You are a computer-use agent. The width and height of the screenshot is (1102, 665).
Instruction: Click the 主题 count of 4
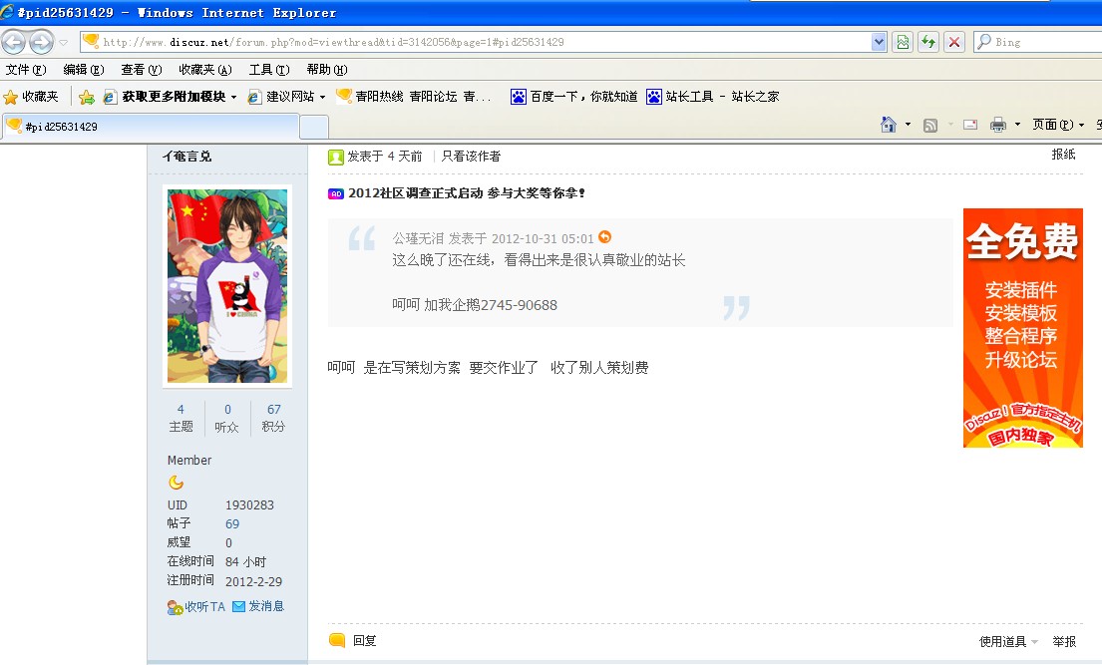[x=181, y=409]
